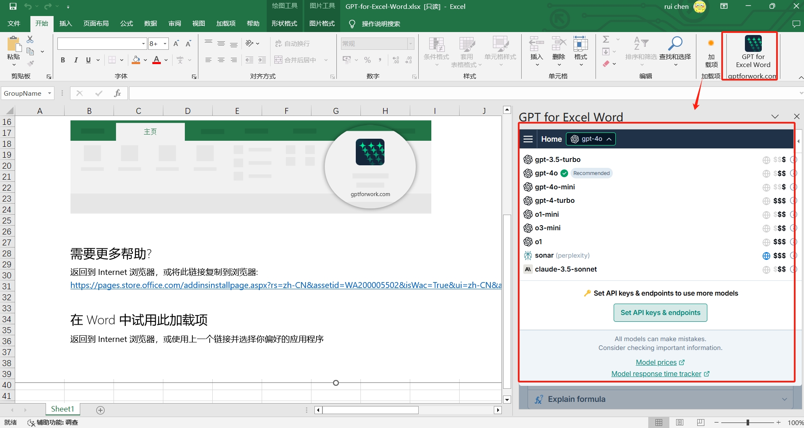Switch to the 插入 ribbon tab
This screenshot has height=428, width=804.
[x=65, y=23]
